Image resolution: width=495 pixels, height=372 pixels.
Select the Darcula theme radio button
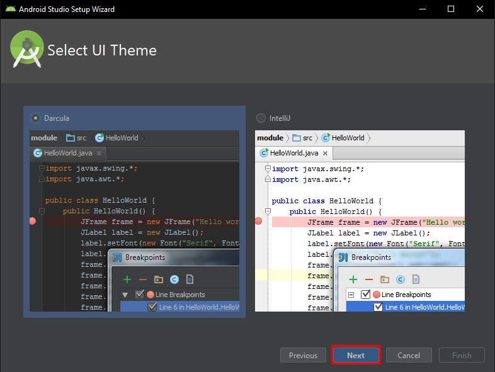(x=35, y=118)
